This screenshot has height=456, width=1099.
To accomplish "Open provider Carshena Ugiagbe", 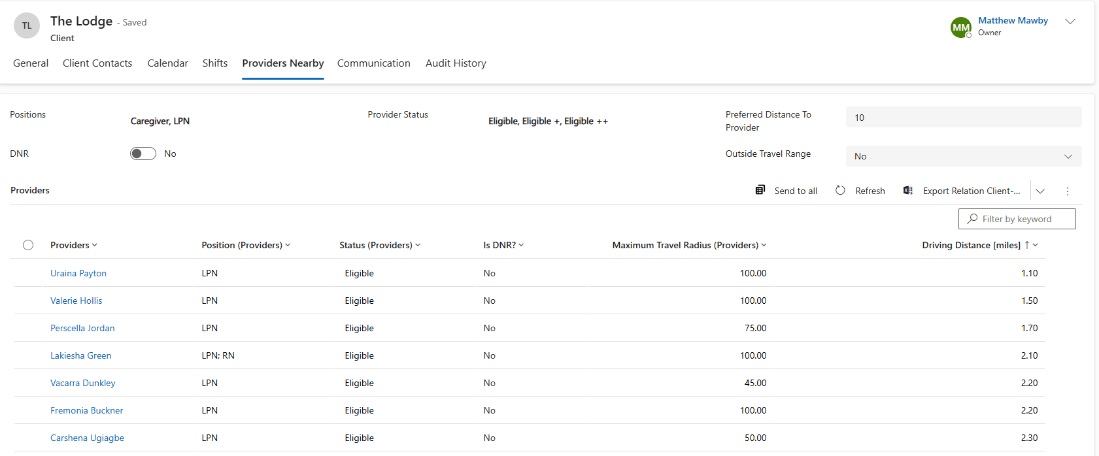I will (x=87, y=438).
